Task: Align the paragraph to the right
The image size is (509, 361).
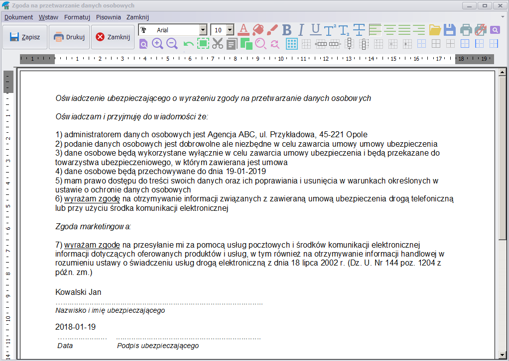Action: click(419, 30)
